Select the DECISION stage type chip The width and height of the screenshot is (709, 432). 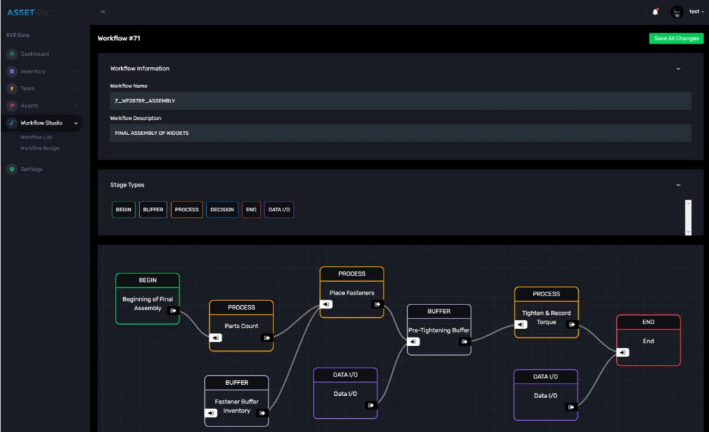[x=222, y=210]
